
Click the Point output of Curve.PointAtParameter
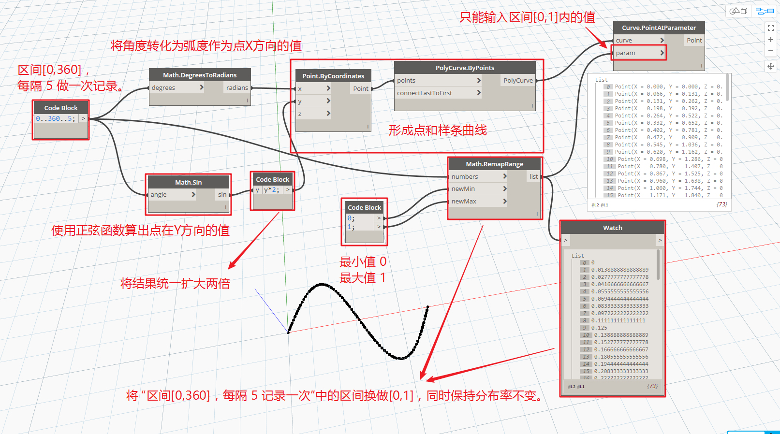click(694, 40)
